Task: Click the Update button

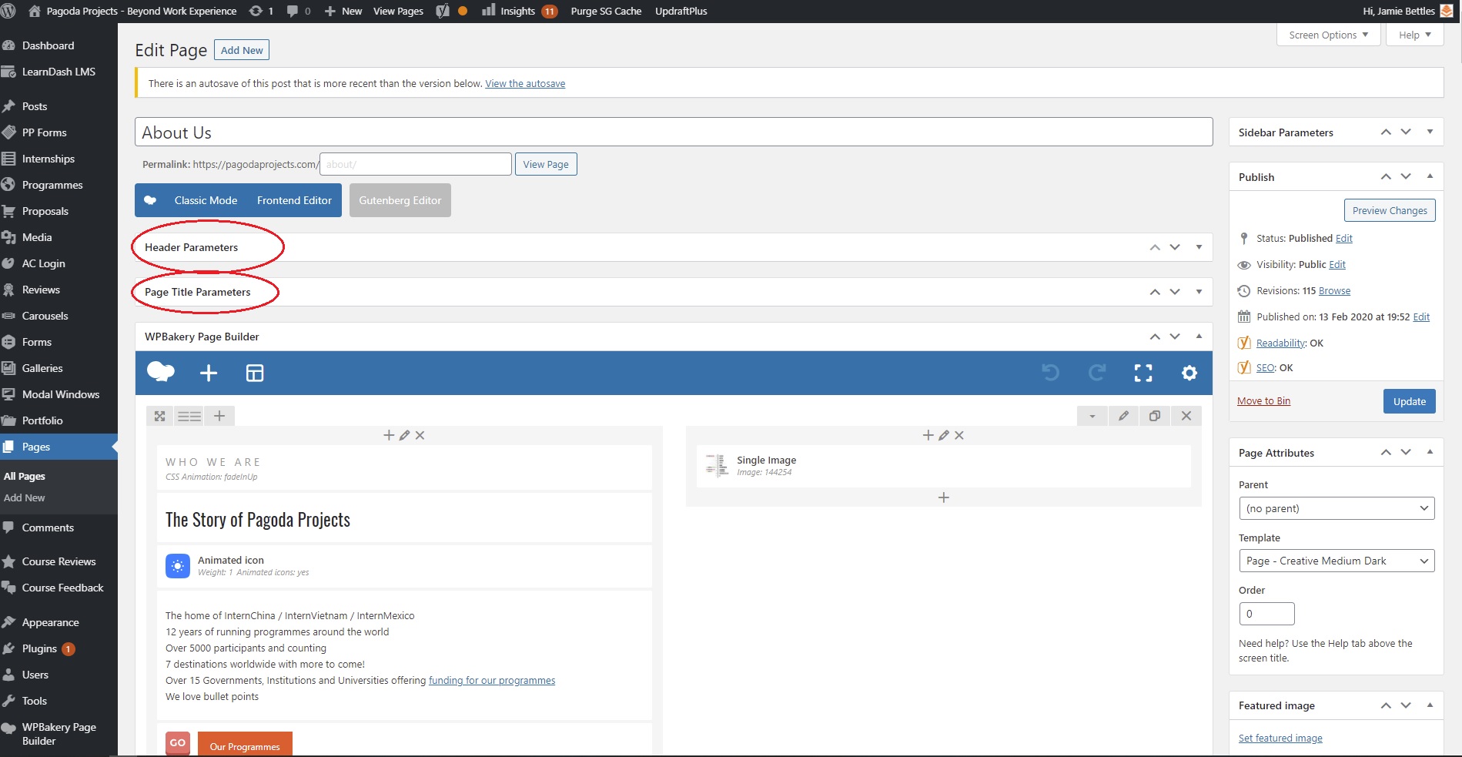Action: [x=1409, y=401]
